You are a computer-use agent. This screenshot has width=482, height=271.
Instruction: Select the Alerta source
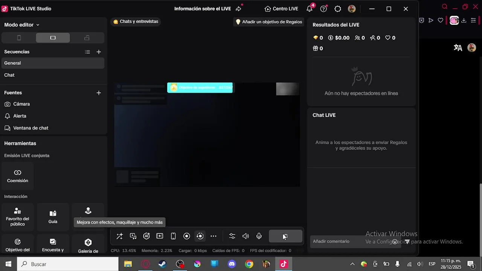click(53, 116)
